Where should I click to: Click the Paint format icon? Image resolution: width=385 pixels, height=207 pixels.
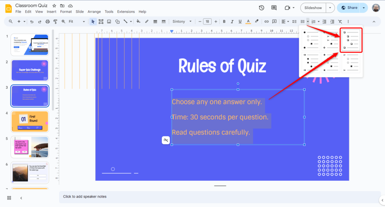tap(56, 21)
